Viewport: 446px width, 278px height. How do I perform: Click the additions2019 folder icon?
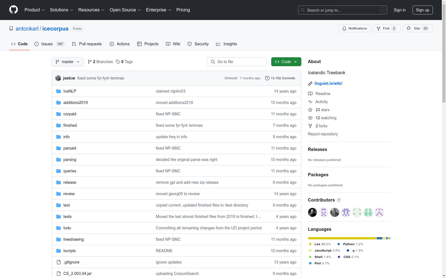[59, 103]
